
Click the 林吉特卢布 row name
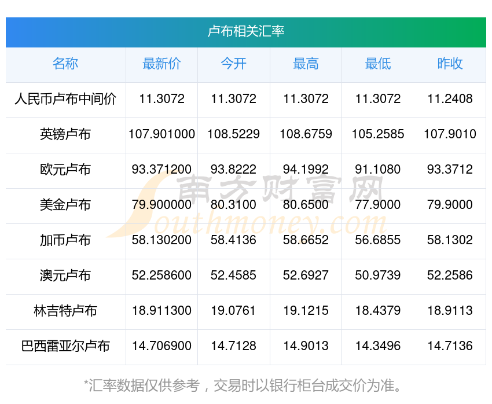pos(65,311)
